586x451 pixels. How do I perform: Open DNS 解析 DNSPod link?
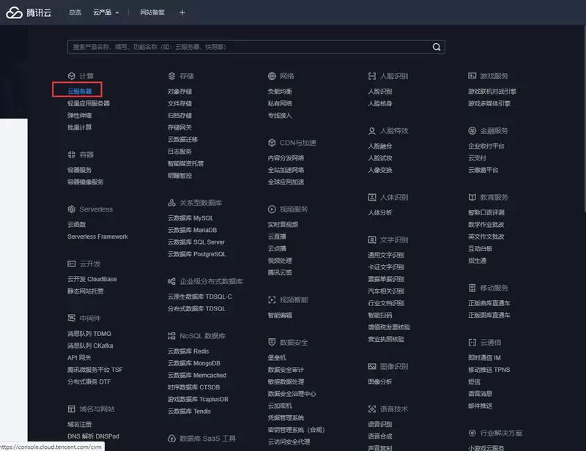(93, 436)
